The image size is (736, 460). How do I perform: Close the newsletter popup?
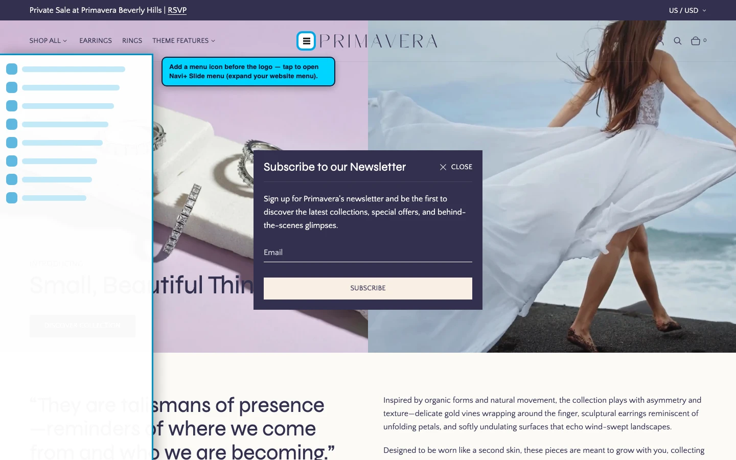456,167
